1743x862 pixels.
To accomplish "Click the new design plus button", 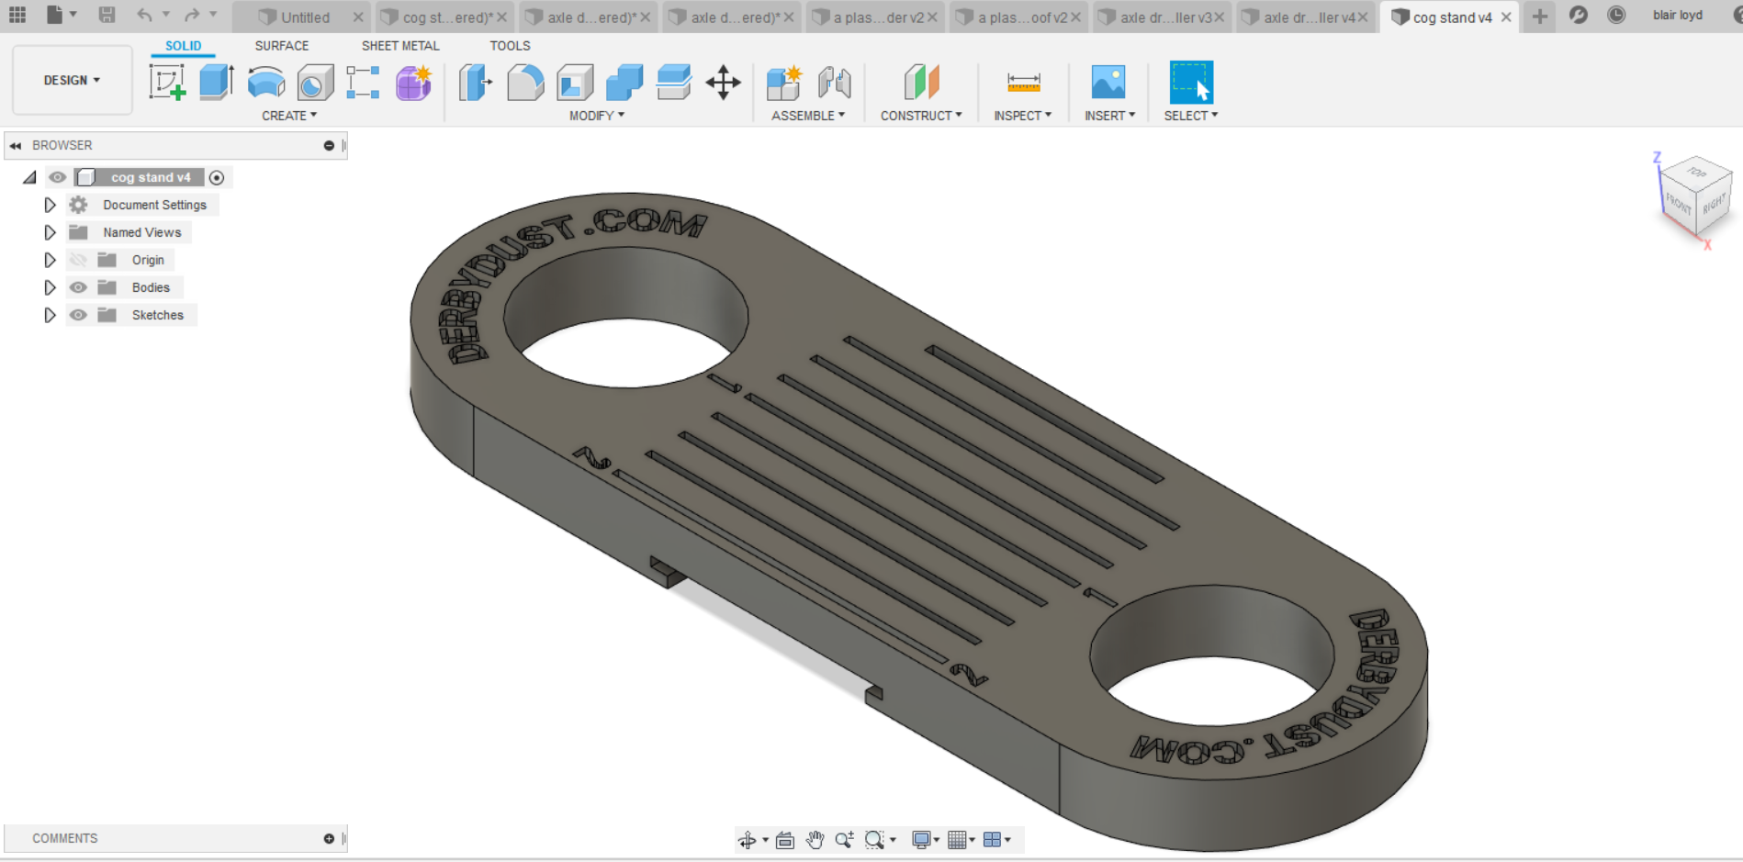I will point(1540,16).
